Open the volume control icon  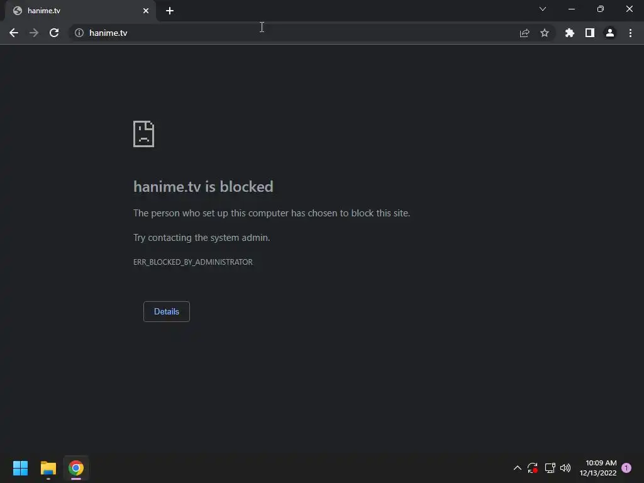click(x=565, y=468)
